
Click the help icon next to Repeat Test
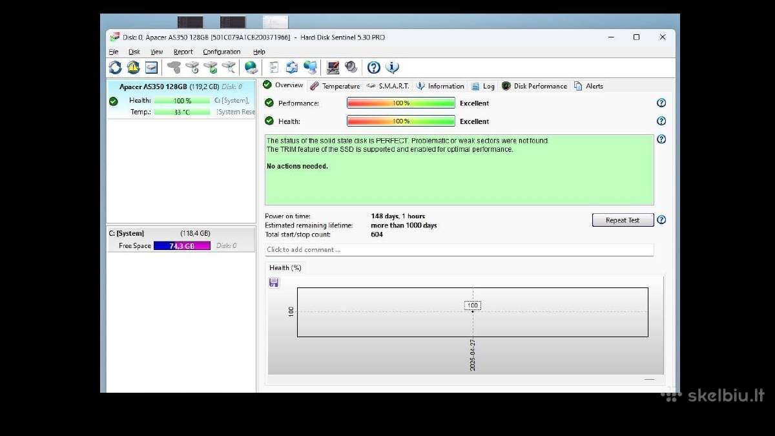661,220
